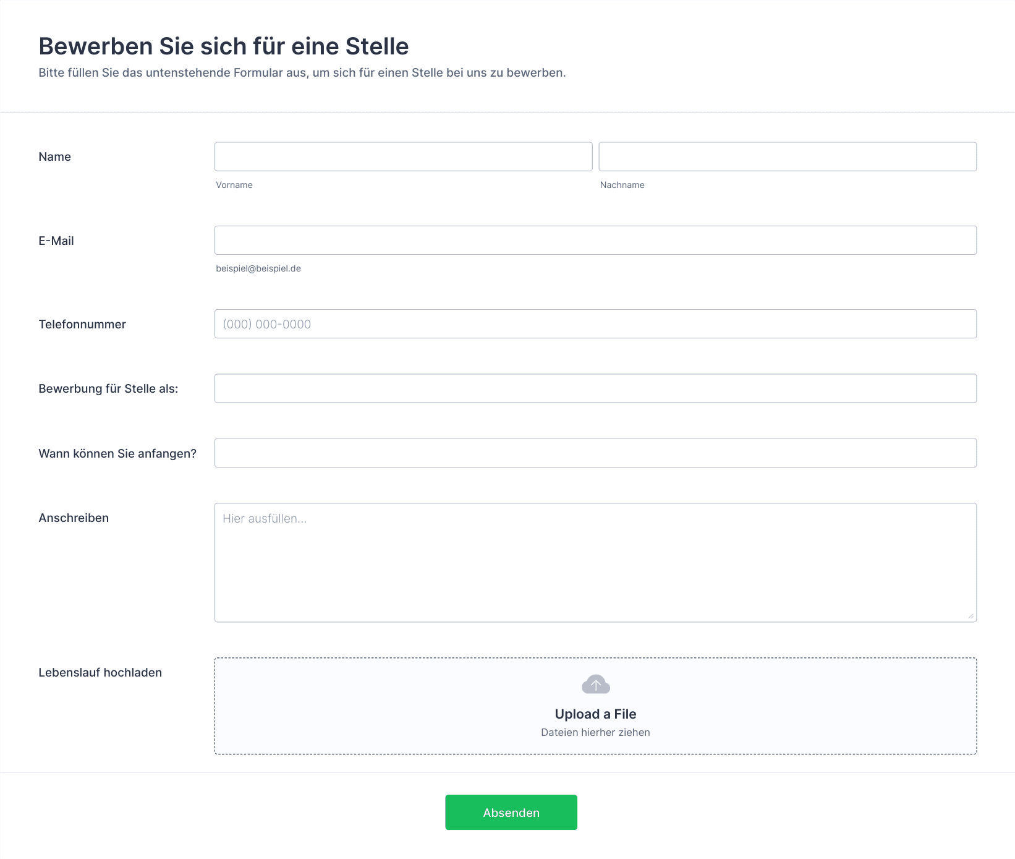Click the Lebenslauf hochladen label
This screenshot has height=859, width=1015.
pyautogui.click(x=100, y=673)
